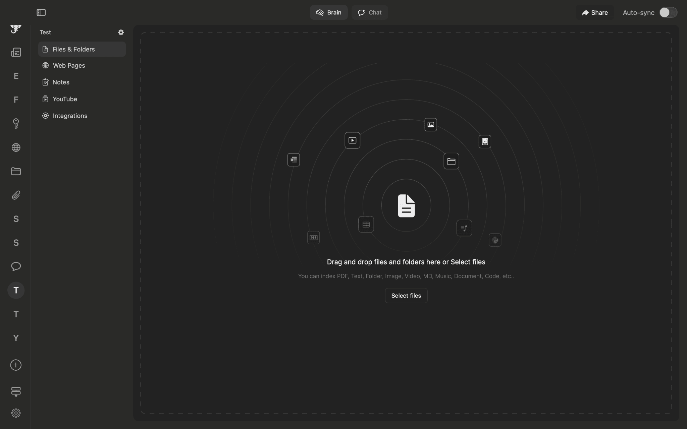Click the central document drop-zone icon
This screenshot has width=687, height=429.
tap(406, 206)
